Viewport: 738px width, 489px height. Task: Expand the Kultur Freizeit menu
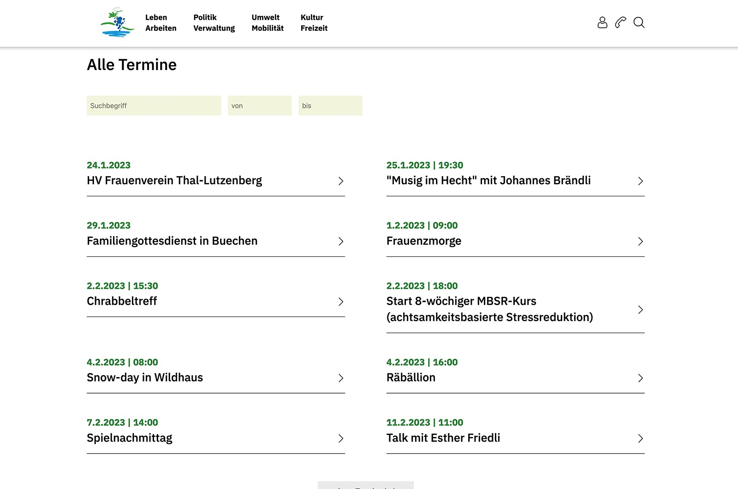coord(314,23)
